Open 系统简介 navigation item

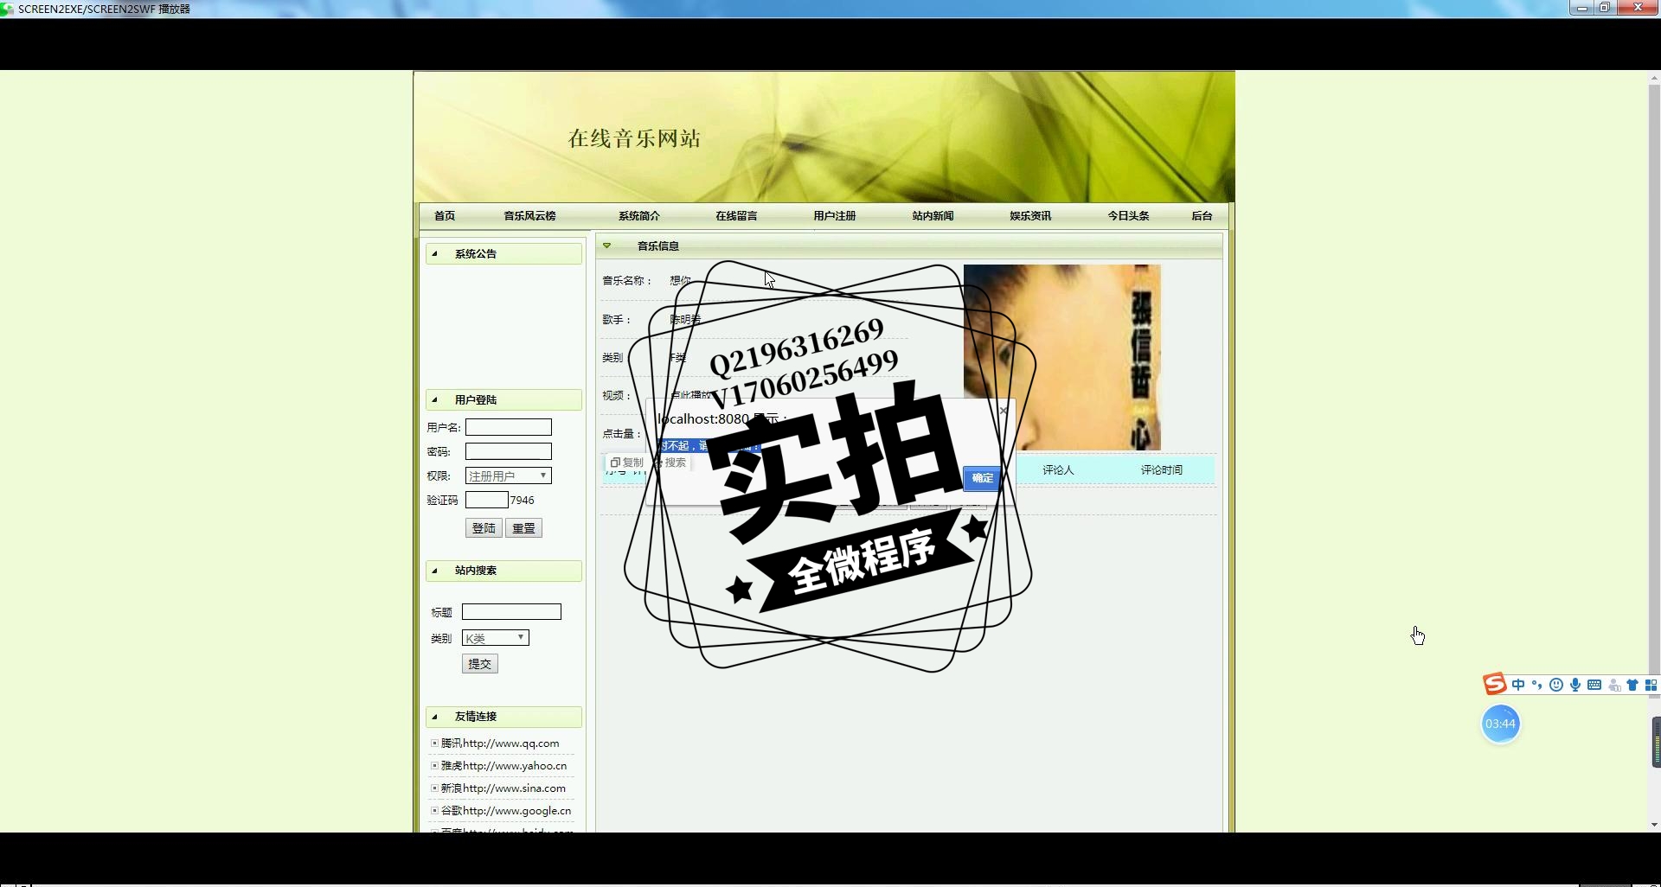(639, 216)
